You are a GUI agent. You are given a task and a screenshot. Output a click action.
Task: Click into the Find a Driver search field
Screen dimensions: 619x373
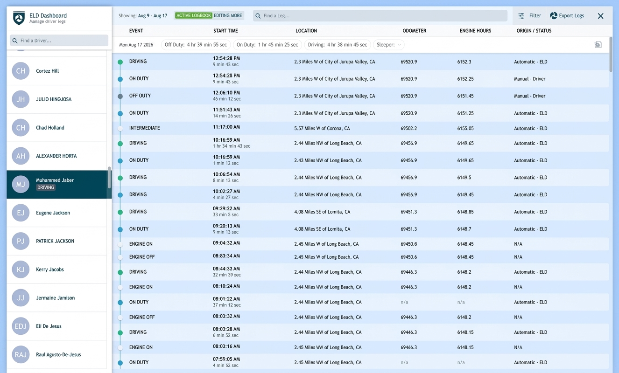pyautogui.click(x=59, y=41)
